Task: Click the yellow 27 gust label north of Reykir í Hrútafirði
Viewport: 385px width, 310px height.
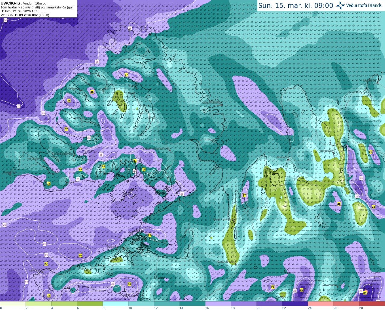Action: tap(244, 196)
